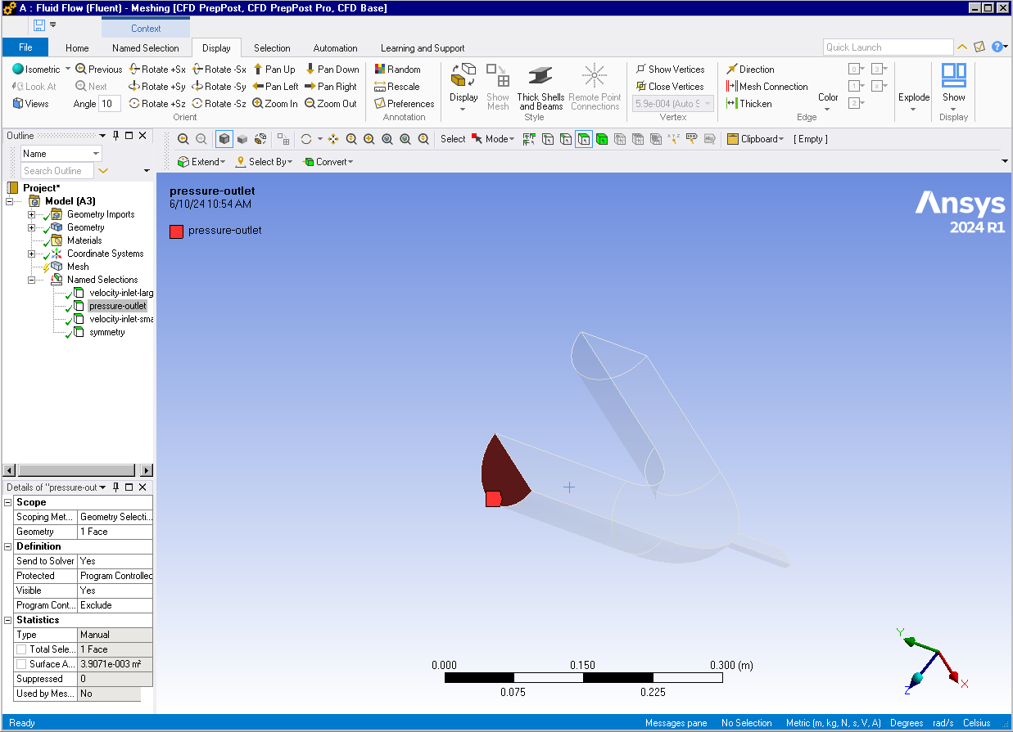
Task: Click the red pressure-outlet legend swatch
Action: pyautogui.click(x=176, y=231)
